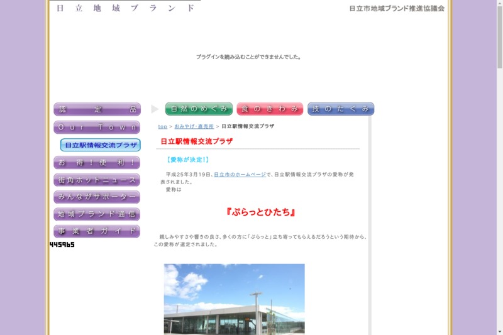The width and height of the screenshot is (503, 335).
Task: Select the green 自然のめぐみ tab
Action: coord(199,109)
